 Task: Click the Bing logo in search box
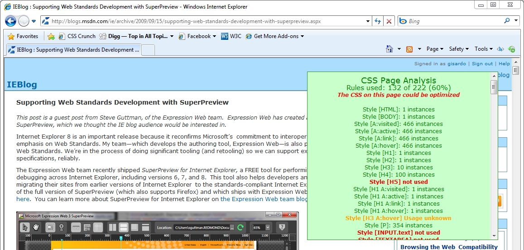tap(403, 21)
